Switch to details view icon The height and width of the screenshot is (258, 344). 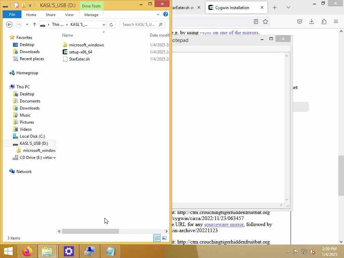[157, 238]
